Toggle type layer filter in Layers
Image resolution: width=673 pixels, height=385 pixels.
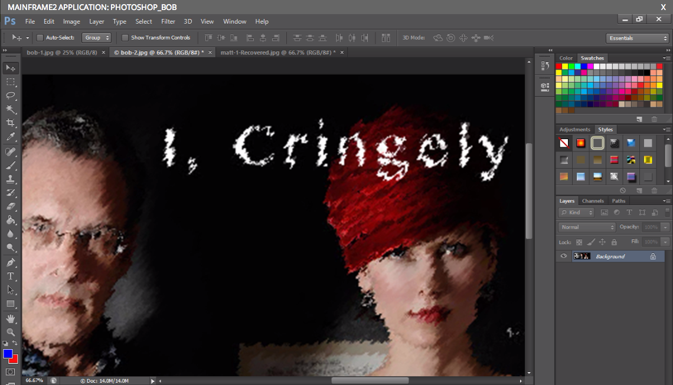click(x=629, y=212)
